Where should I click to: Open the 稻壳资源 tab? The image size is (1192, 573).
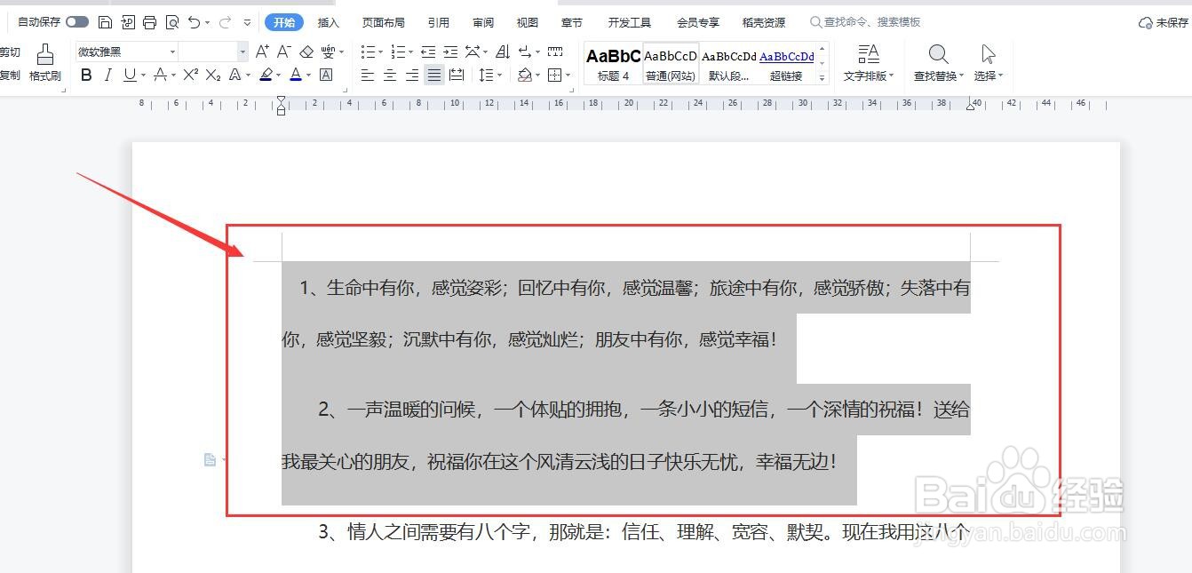point(764,22)
